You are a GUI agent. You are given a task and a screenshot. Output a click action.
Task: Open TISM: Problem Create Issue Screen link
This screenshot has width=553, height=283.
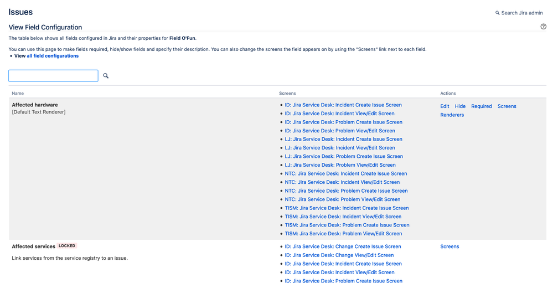pyautogui.click(x=347, y=225)
